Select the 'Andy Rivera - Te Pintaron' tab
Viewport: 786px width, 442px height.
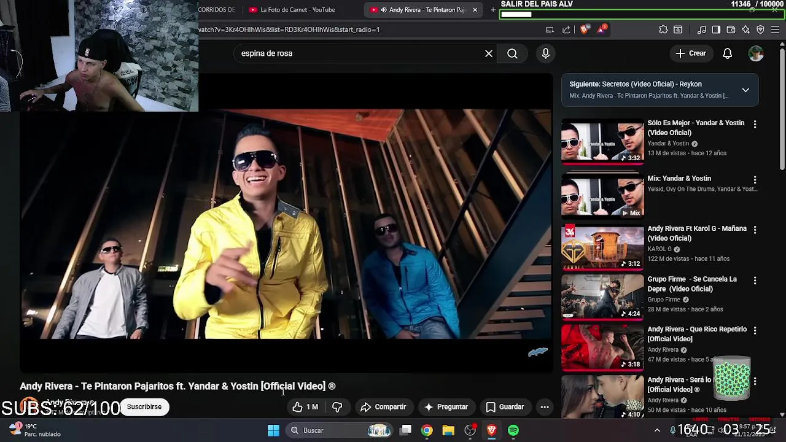pos(422,10)
